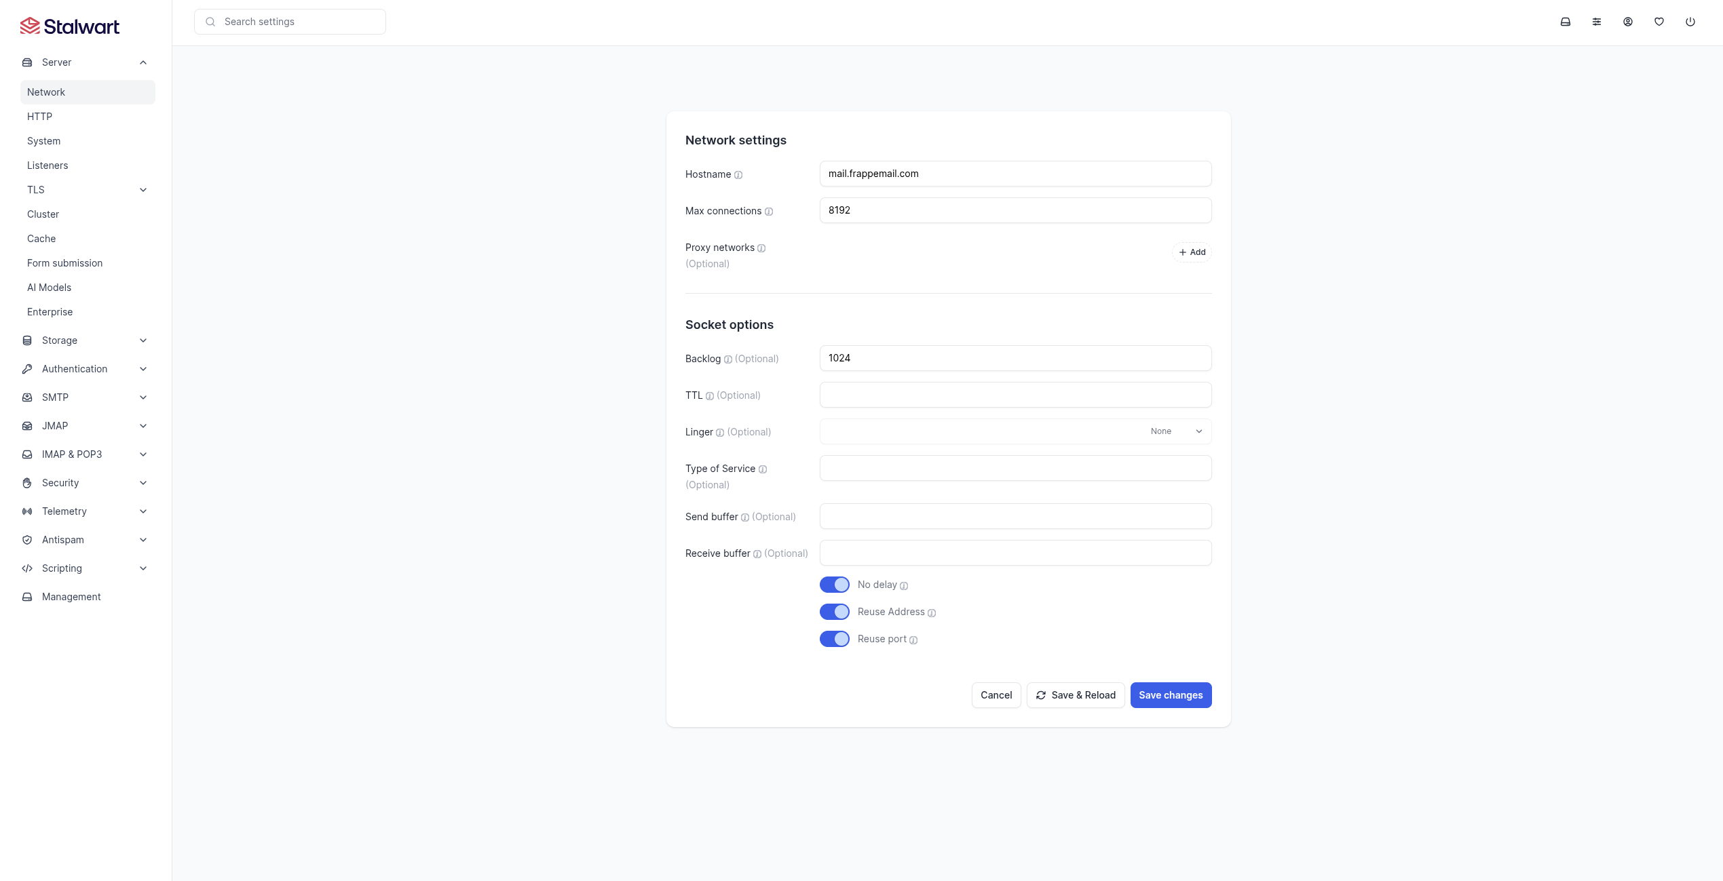Click the menu grid icon

1597,21
